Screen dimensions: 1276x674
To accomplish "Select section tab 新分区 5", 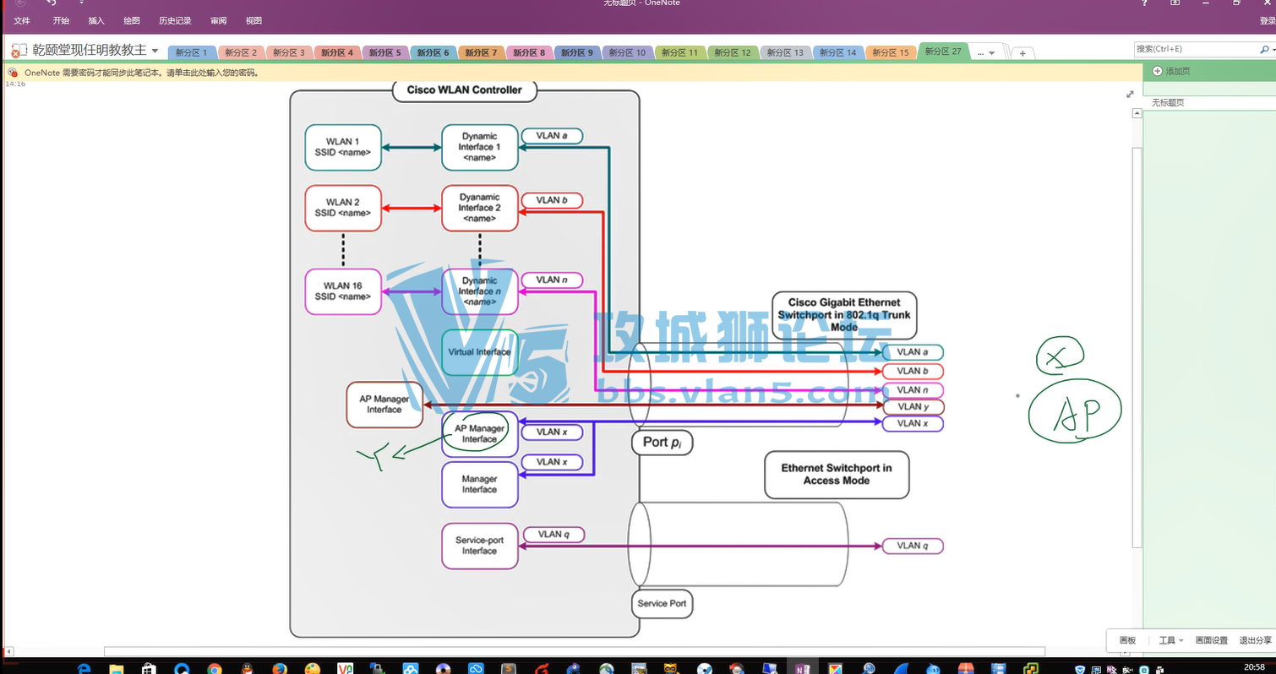I will [x=385, y=52].
